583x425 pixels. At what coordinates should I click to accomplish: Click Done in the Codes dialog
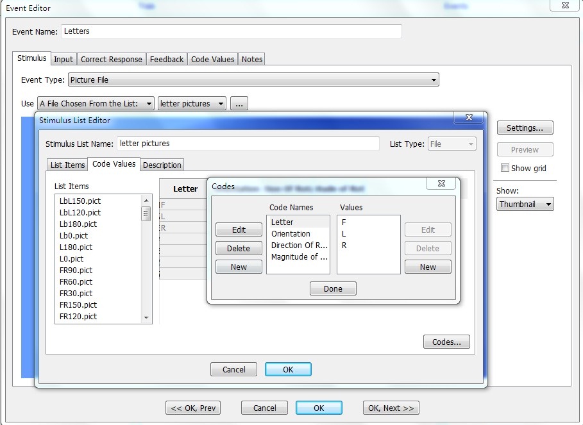tap(333, 288)
